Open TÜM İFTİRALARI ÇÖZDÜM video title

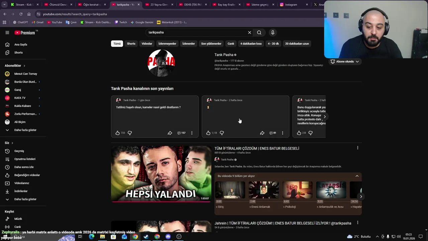point(257,148)
